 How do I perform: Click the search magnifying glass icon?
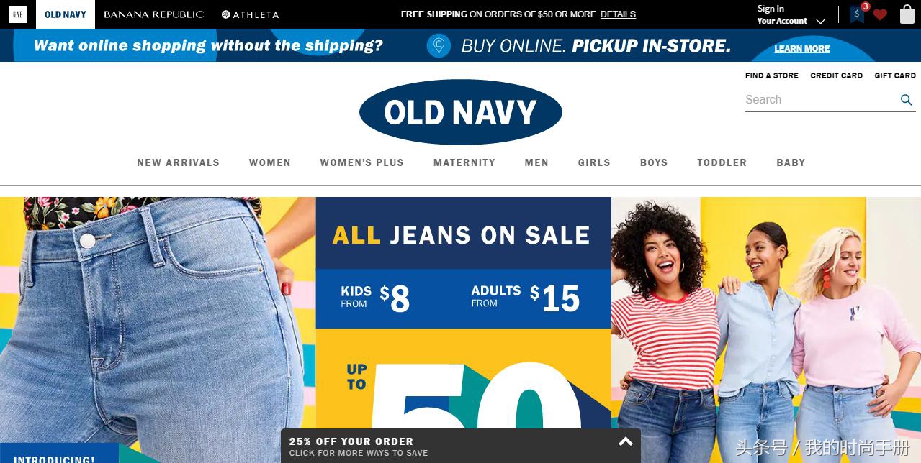907,100
